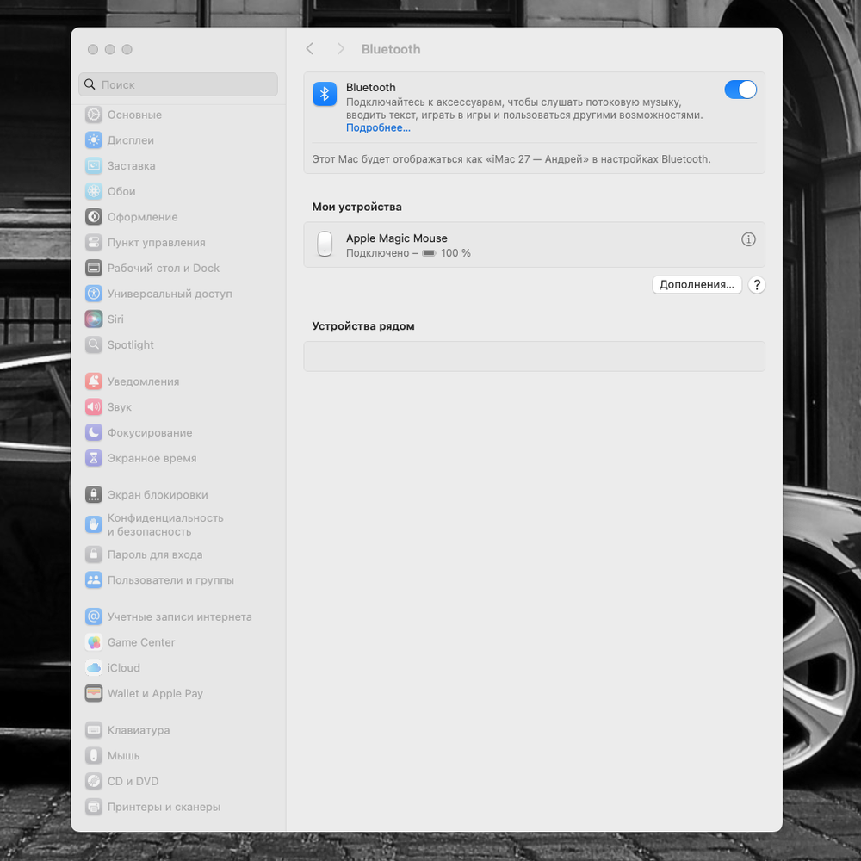Follow the Подробнее… link
Image resolution: width=861 pixels, height=861 pixels.
pyautogui.click(x=378, y=127)
